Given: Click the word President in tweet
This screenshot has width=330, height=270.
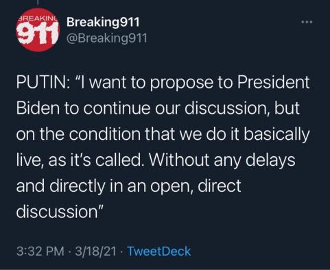Looking at the screenshot, I should [x=273, y=82].
